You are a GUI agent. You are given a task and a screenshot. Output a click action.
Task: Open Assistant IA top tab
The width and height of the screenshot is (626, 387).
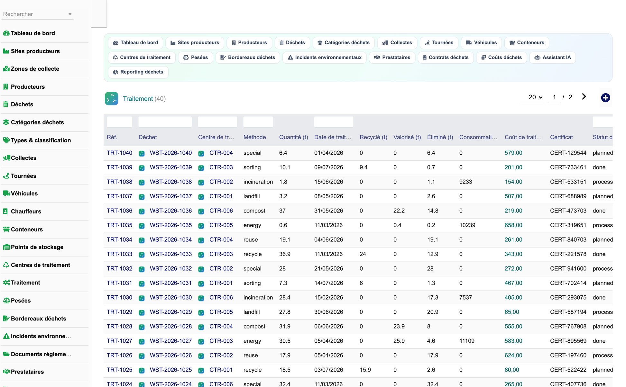[552, 58]
